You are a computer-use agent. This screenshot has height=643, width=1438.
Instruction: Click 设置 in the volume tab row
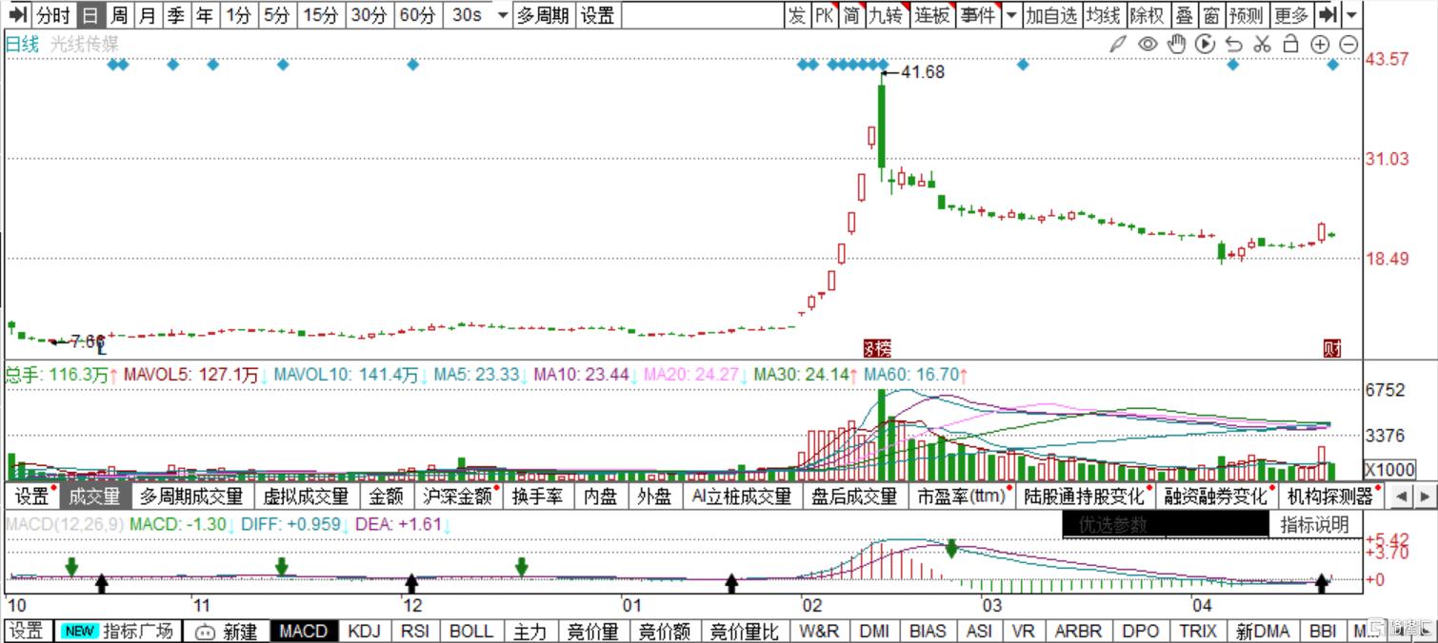pyautogui.click(x=31, y=496)
